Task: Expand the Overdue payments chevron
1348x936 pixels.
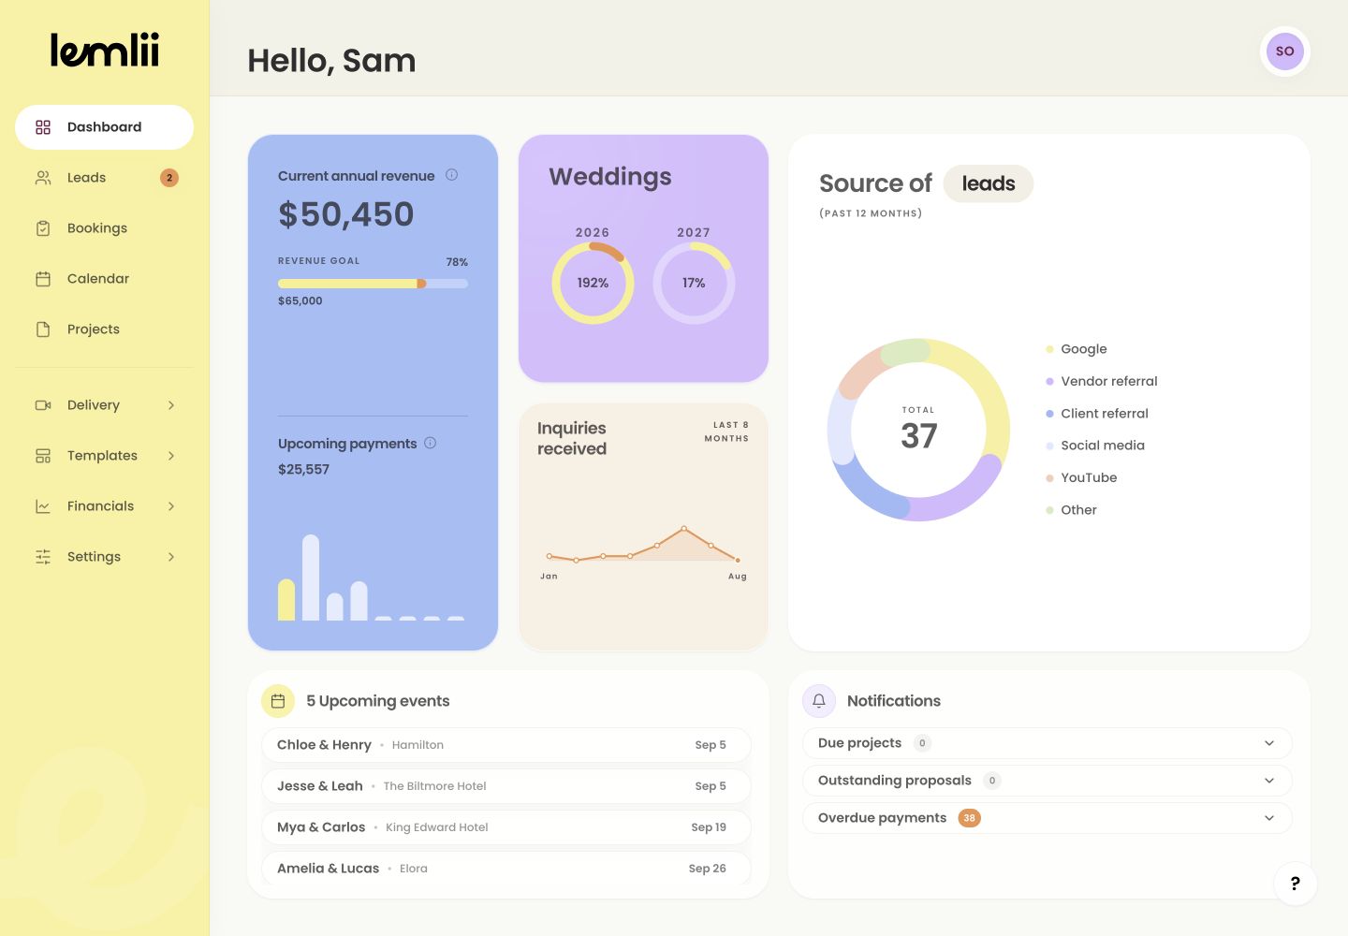Action: point(1269,818)
